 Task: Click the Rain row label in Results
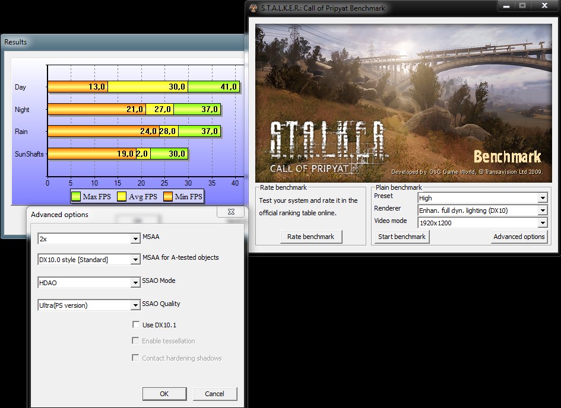21,132
